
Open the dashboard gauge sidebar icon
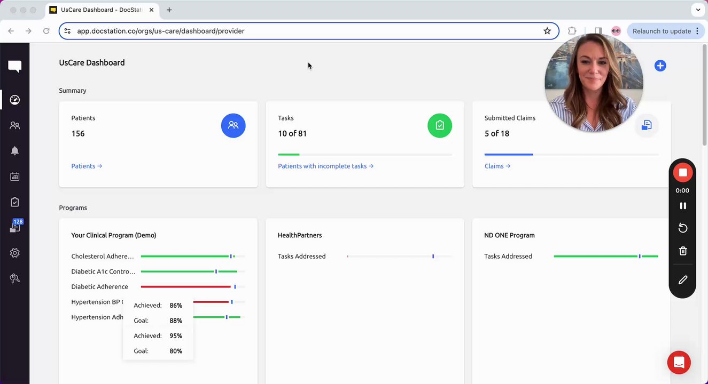coord(15,100)
